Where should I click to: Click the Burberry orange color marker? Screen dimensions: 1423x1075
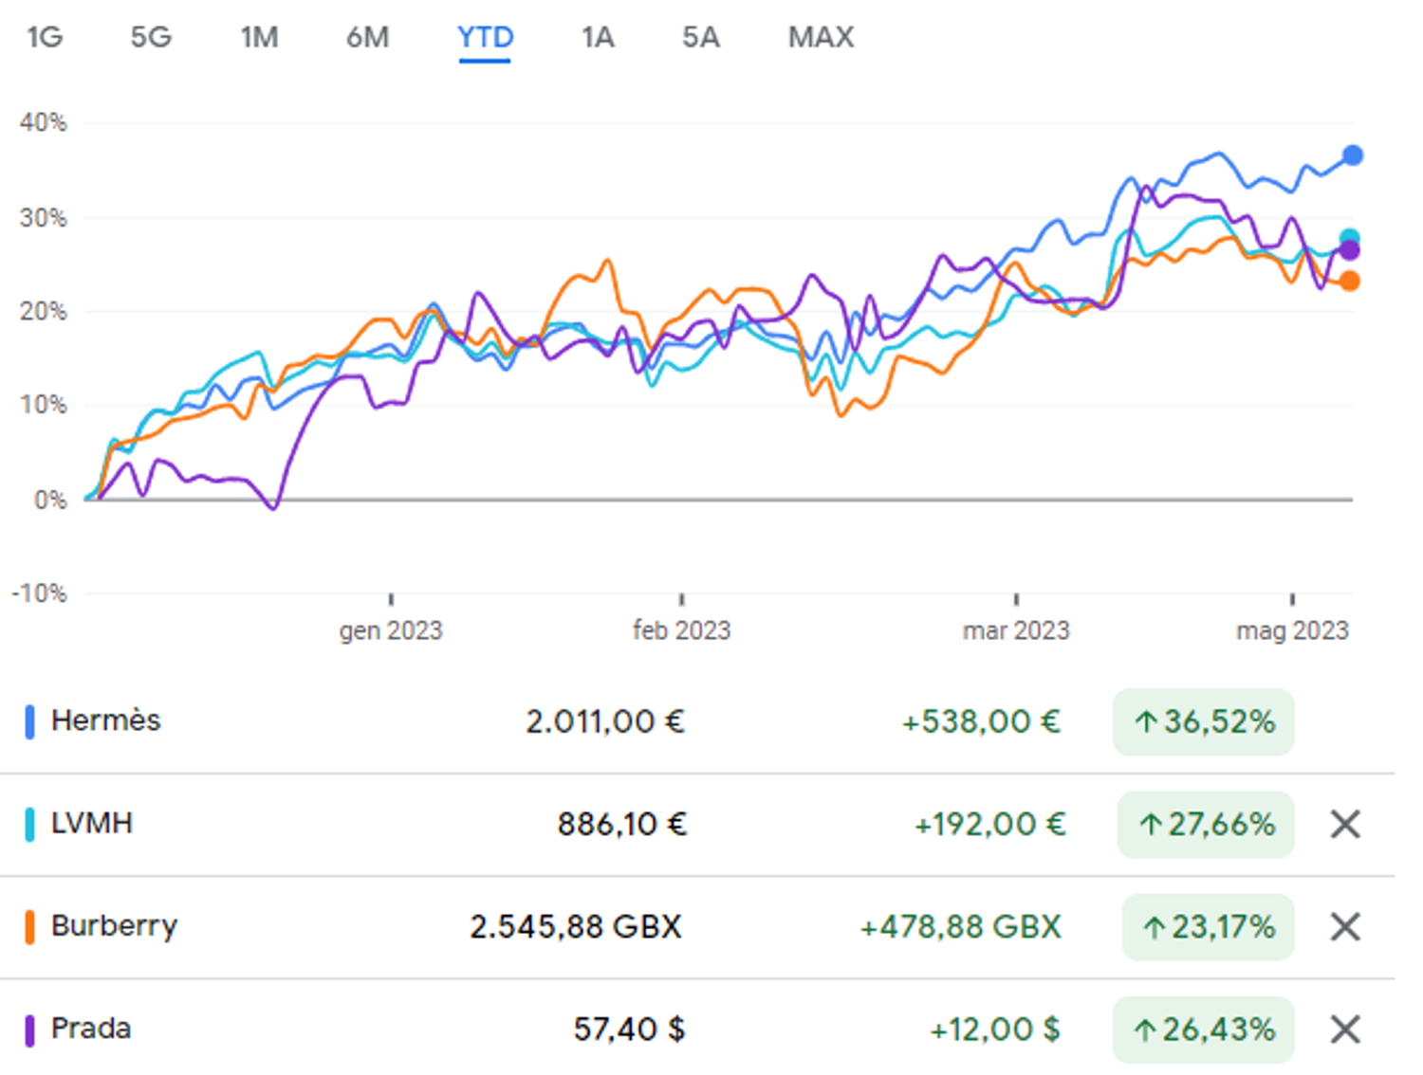click(x=30, y=926)
